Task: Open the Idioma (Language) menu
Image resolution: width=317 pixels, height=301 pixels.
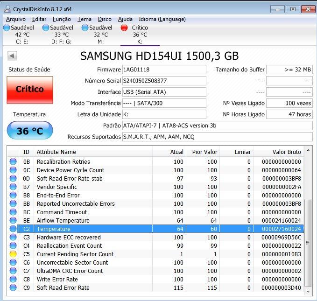Action: 162,19
